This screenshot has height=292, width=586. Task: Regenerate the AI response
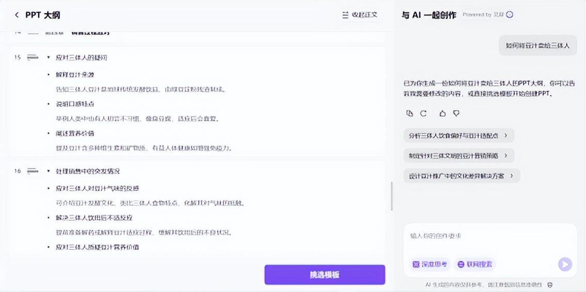tap(424, 113)
